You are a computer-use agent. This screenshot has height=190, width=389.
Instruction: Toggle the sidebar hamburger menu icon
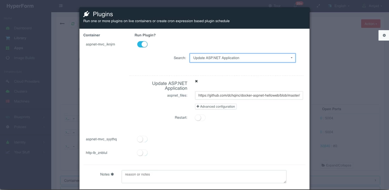click(x=61, y=6)
